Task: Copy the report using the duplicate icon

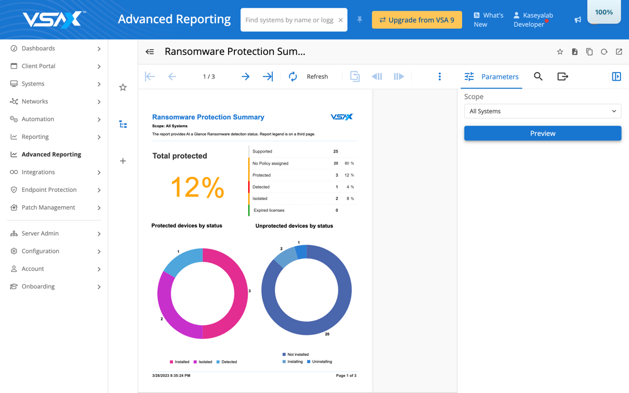Action: pos(590,51)
